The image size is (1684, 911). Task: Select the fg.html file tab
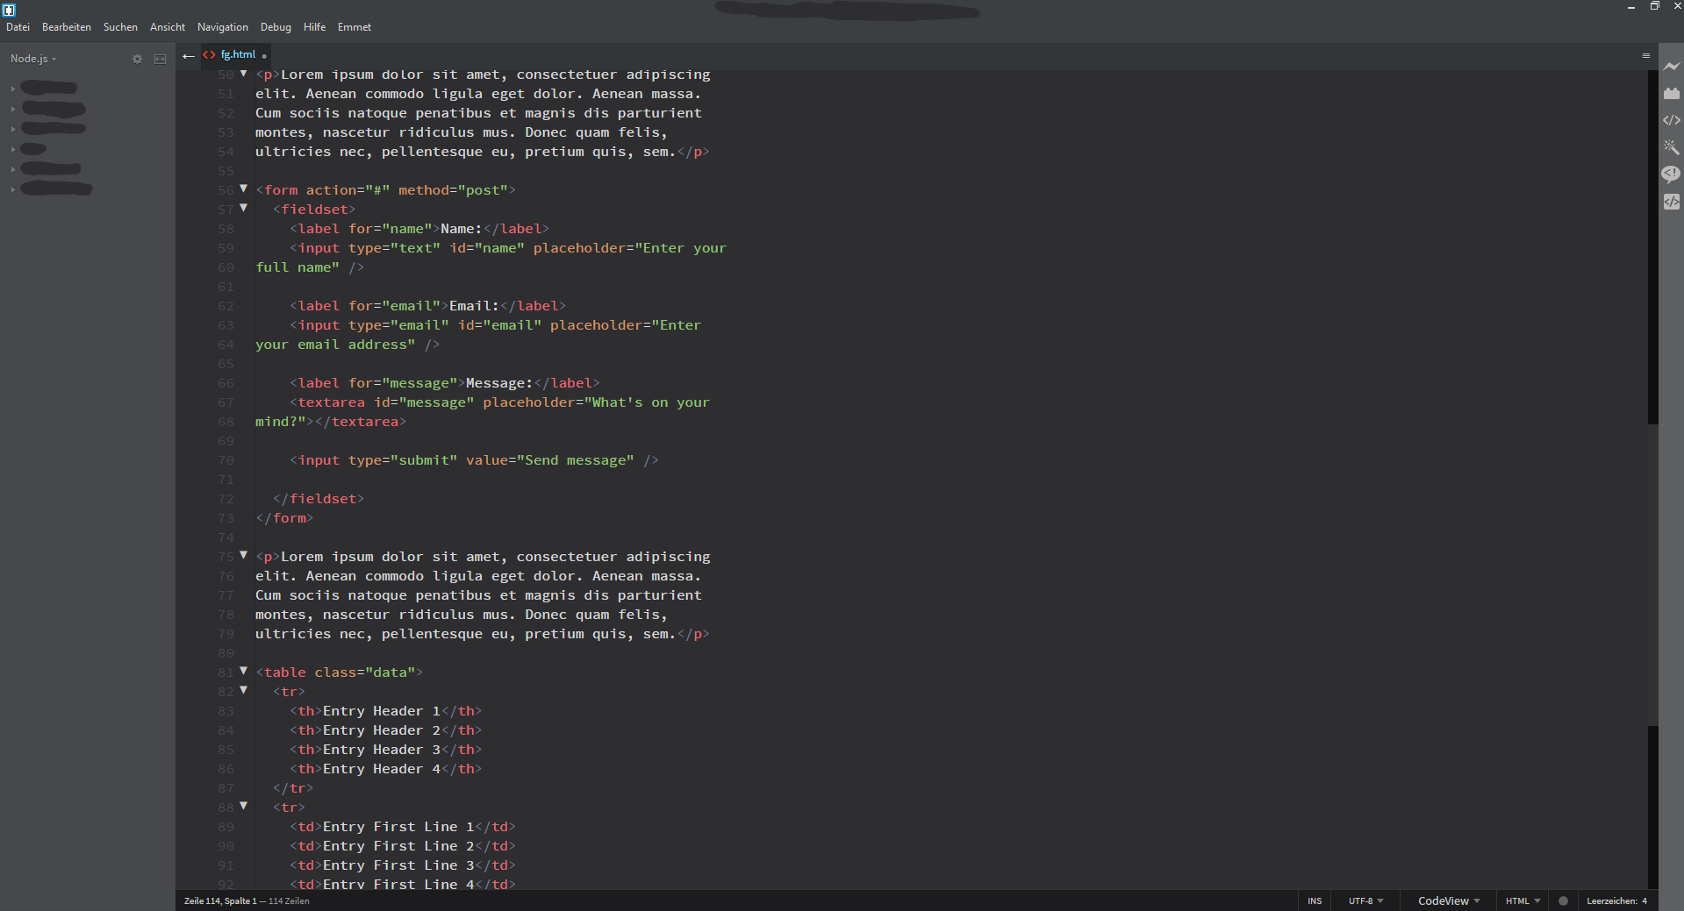click(x=238, y=54)
